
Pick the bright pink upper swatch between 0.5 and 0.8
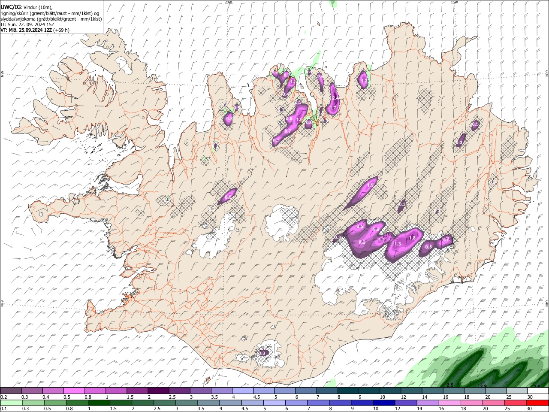point(74,391)
